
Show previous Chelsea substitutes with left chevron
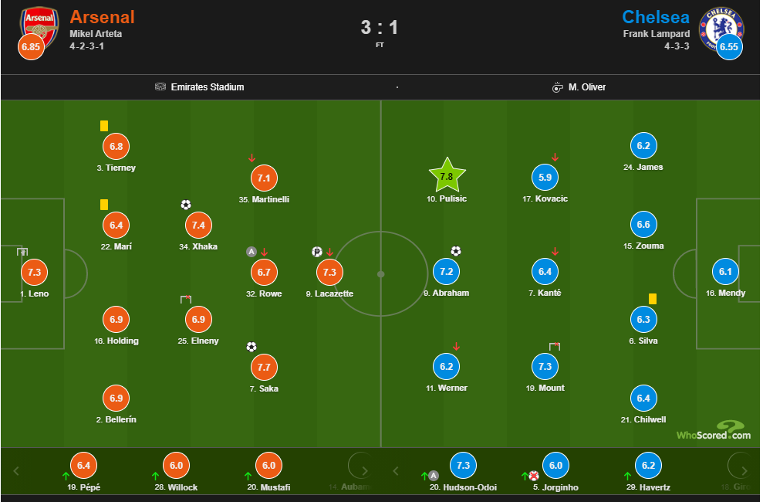click(x=396, y=471)
